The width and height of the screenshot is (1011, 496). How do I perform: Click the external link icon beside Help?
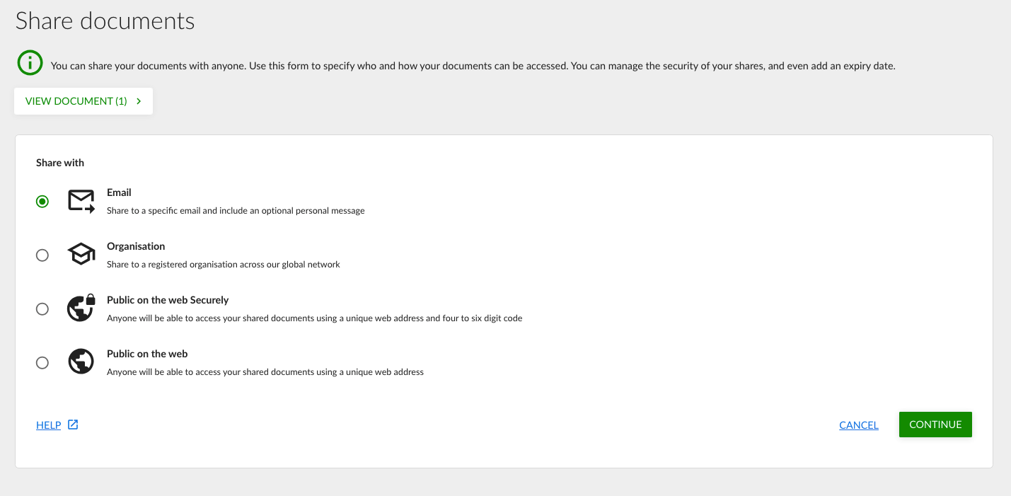[x=73, y=425]
